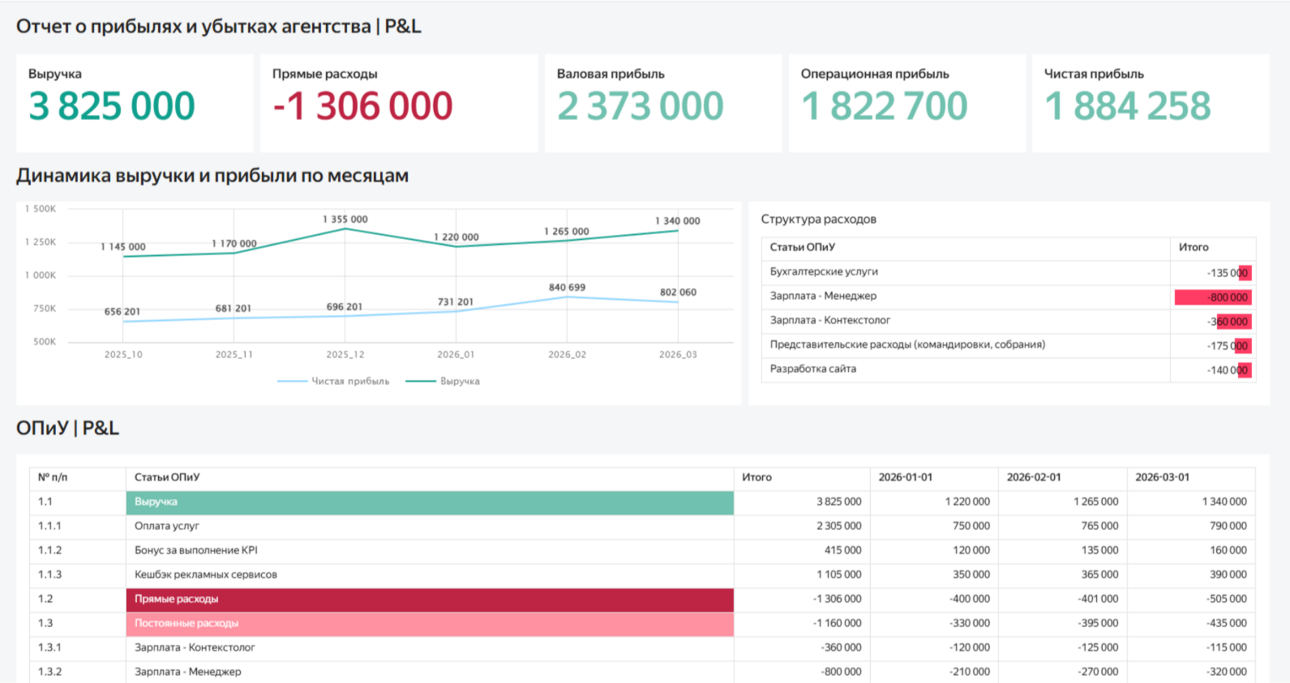Select Бухгалтерские услуги row in expenses structure

click(x=824, y=272)
